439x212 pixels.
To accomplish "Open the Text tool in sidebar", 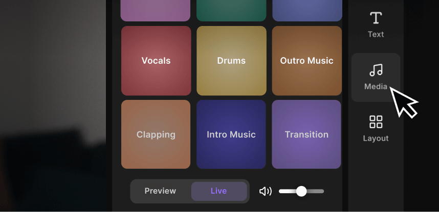I will (x=376, y=24).
